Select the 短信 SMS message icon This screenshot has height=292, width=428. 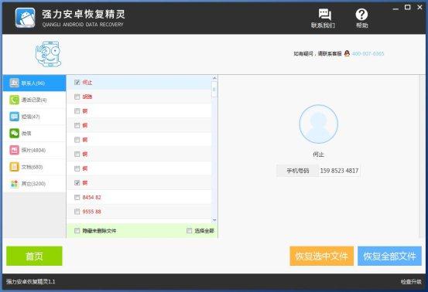[x=14, y=117]
